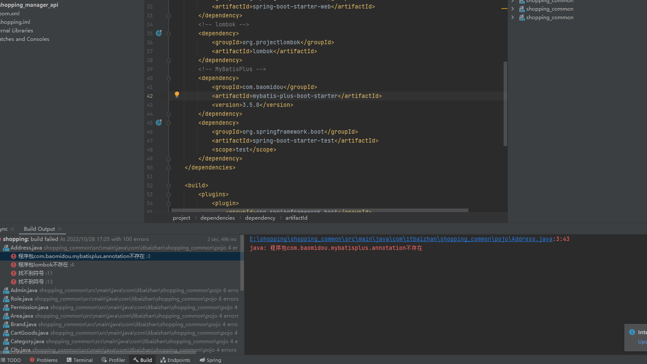This screenshot has height=364, width=647.
Task: Select the Category.java row in build output
Action: pyautogui.click(x=119, y=341)
